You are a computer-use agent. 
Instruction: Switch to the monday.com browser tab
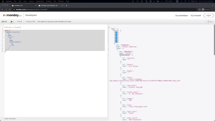(23, 5)
